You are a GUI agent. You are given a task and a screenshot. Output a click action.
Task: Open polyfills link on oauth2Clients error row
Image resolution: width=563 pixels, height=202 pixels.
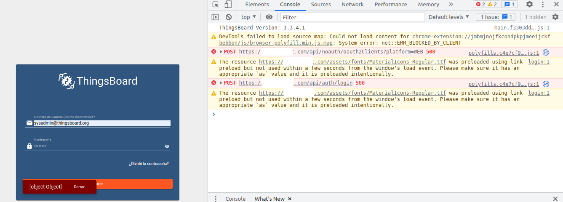(504, 53)
